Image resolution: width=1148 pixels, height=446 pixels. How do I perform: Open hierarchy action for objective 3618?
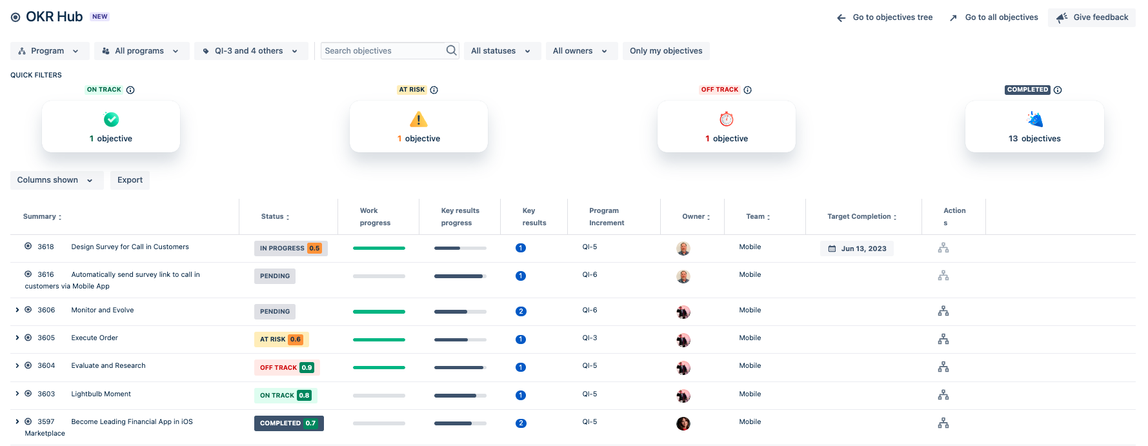click(x=943, y=248)
